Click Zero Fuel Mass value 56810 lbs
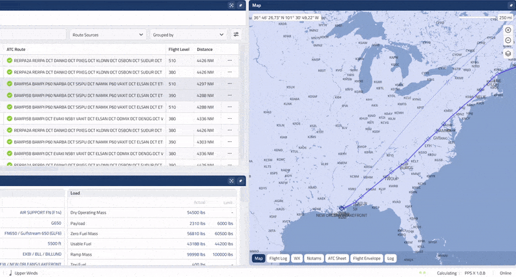 click(196, 234)
